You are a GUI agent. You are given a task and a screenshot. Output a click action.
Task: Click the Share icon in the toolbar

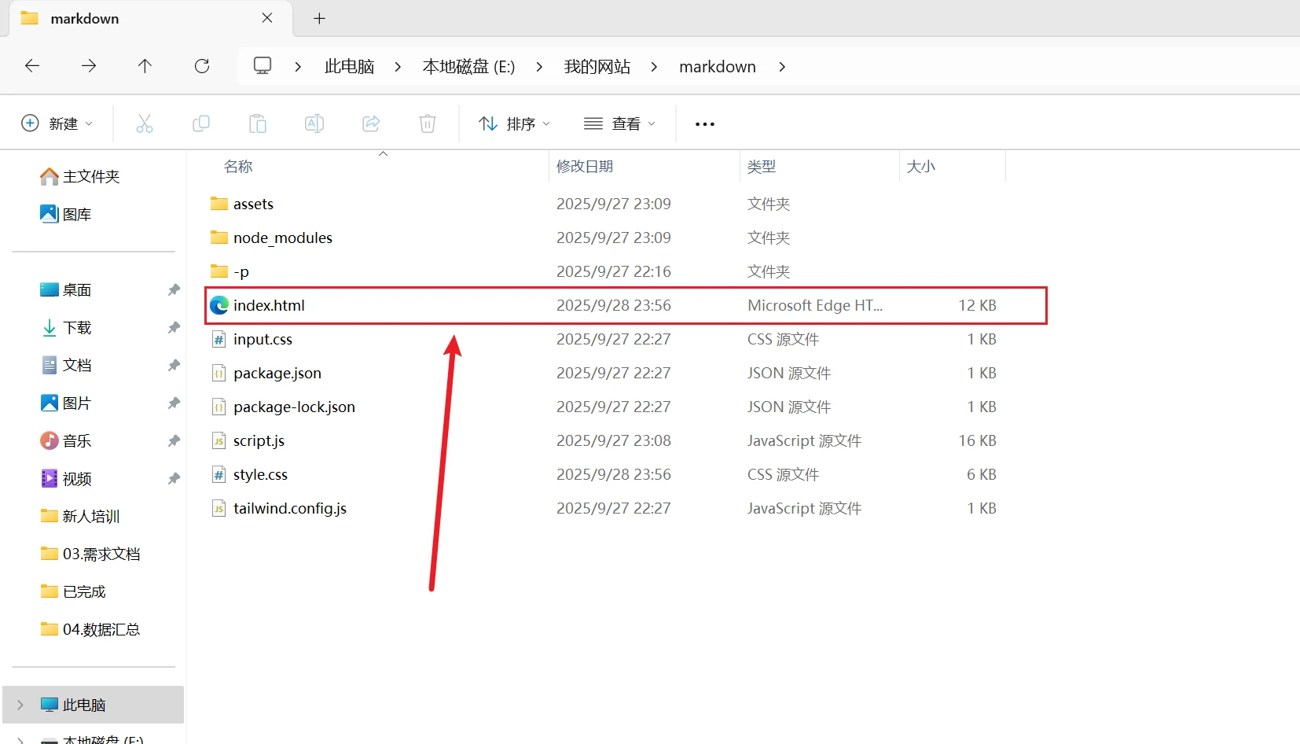(371, 123)
